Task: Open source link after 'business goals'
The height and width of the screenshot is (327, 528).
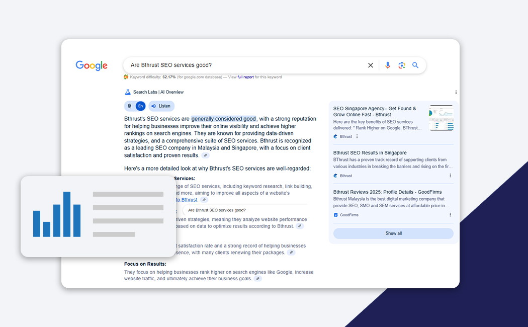Action: 257,279
